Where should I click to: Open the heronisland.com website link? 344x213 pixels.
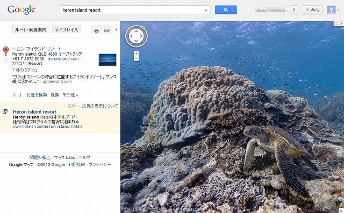(x=63, y=59)
